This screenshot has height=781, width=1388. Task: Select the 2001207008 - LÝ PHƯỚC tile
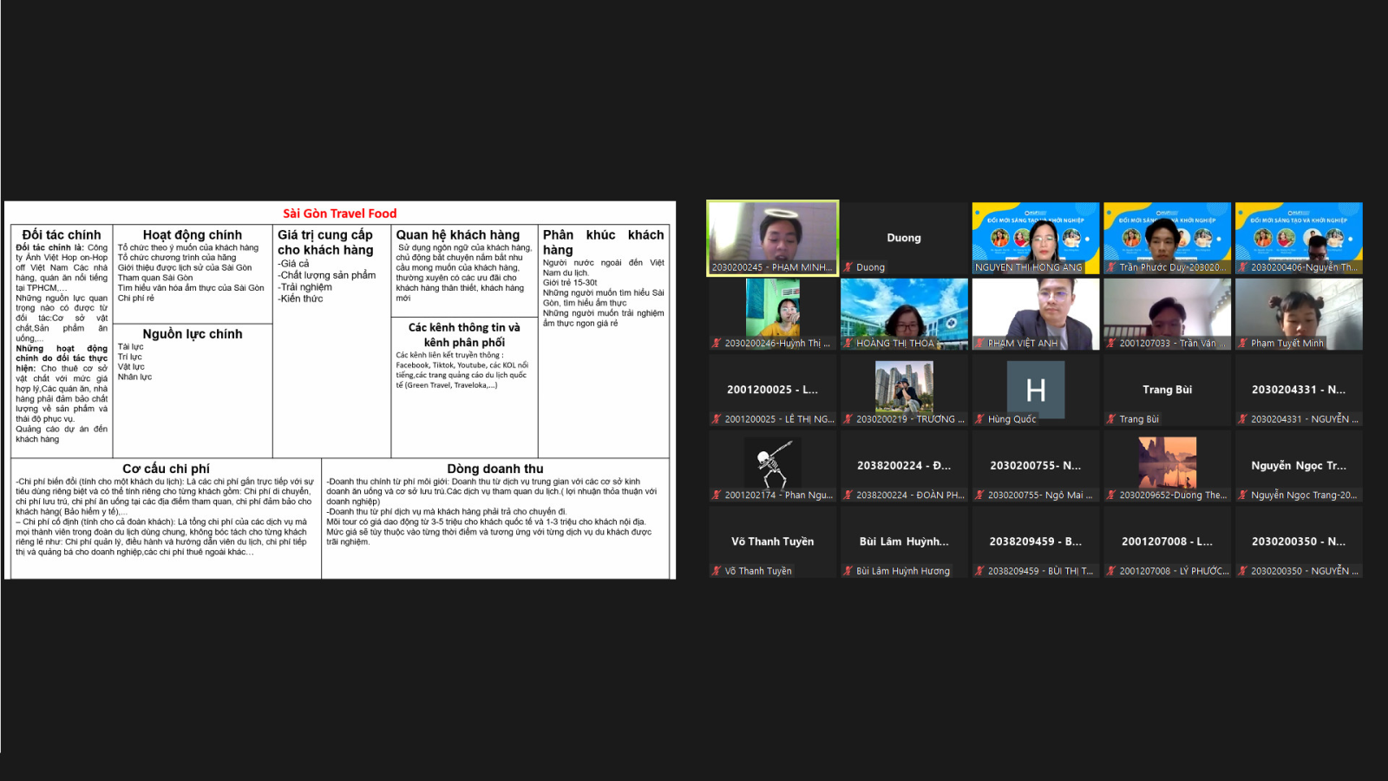(x=1168, y=541)
